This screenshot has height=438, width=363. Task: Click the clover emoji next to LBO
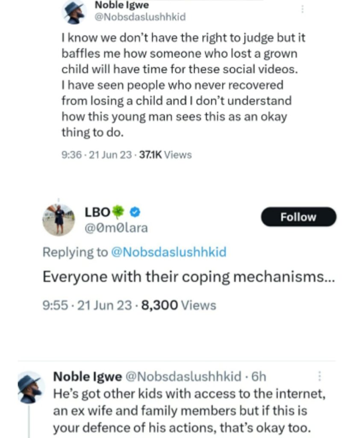click(x=118, y=212)
